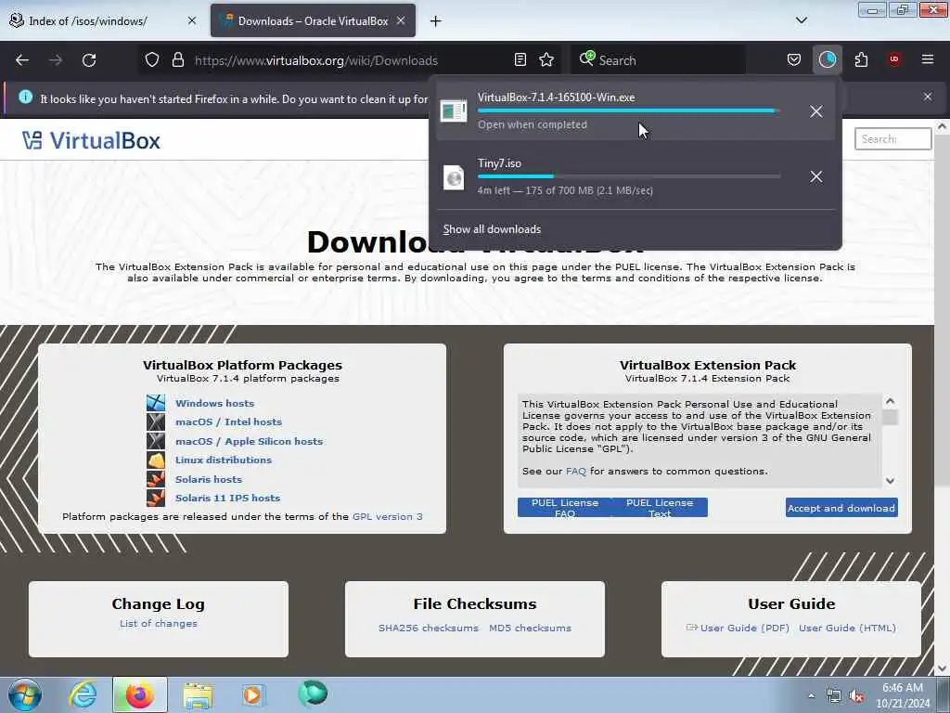Click the PUEL License FAQ button
This screenshot has width=950, height=713.
point(565,508)
